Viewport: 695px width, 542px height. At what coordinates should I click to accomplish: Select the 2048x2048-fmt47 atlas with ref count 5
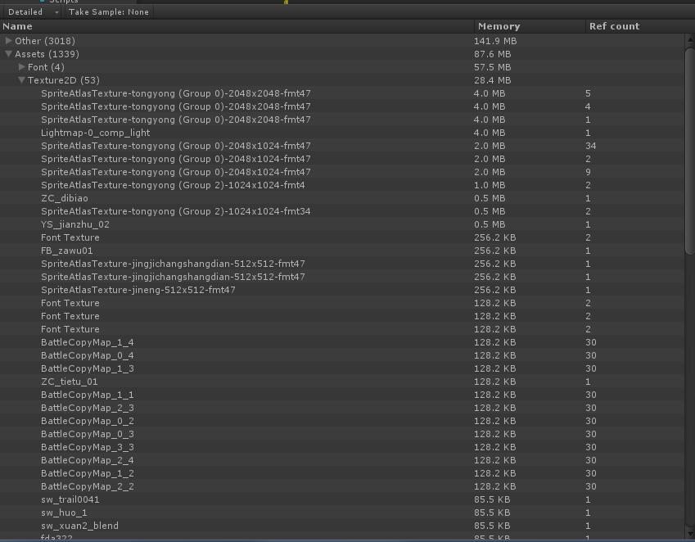pos(342,93)
